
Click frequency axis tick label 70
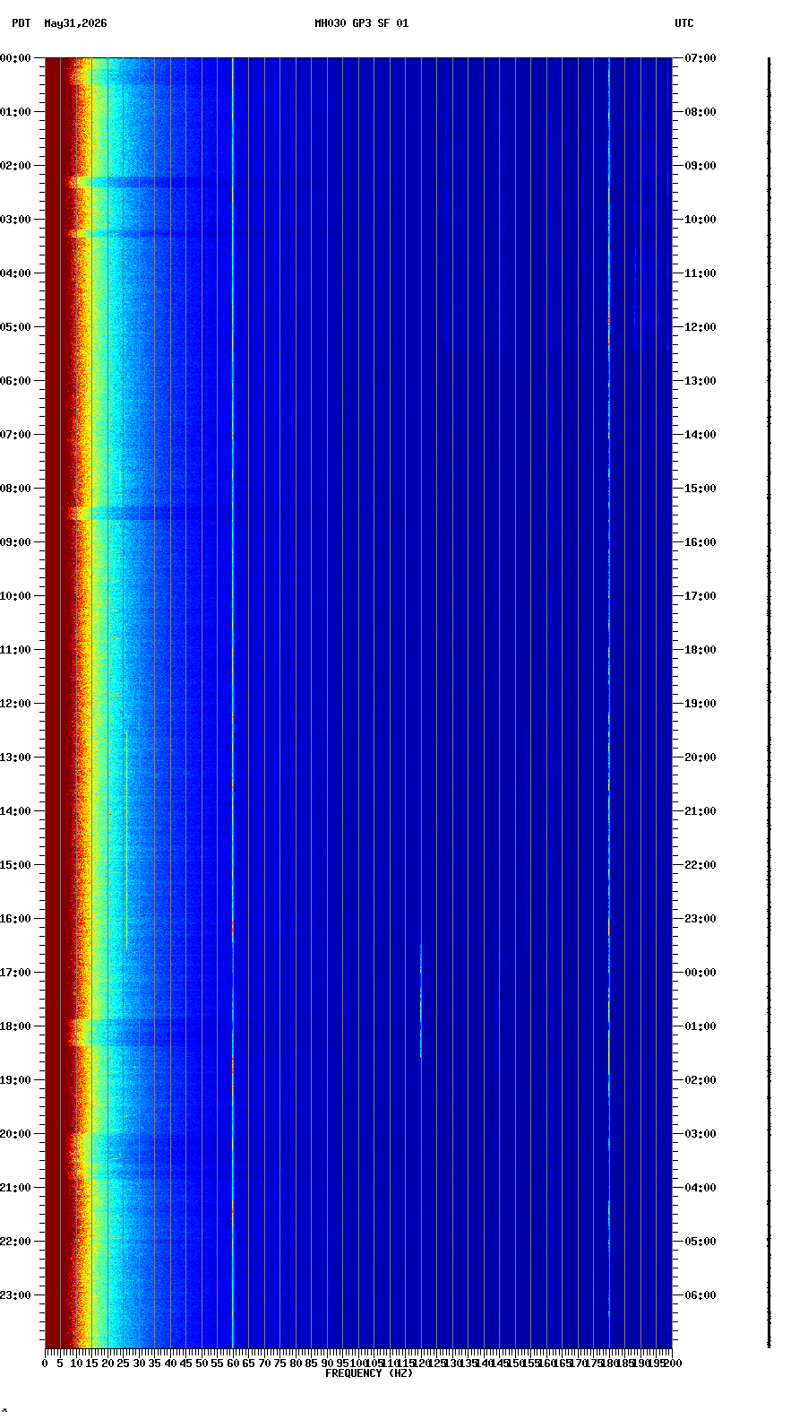264,1364
